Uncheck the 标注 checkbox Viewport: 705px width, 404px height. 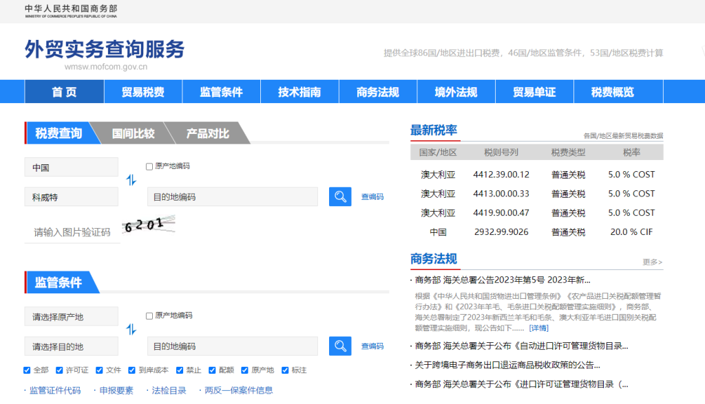pyautogui.click(x=285, y=370)
